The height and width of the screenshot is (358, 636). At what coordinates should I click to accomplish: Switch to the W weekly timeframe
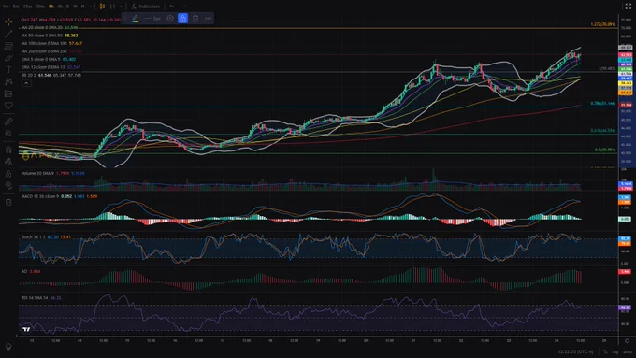pos(75,7)
